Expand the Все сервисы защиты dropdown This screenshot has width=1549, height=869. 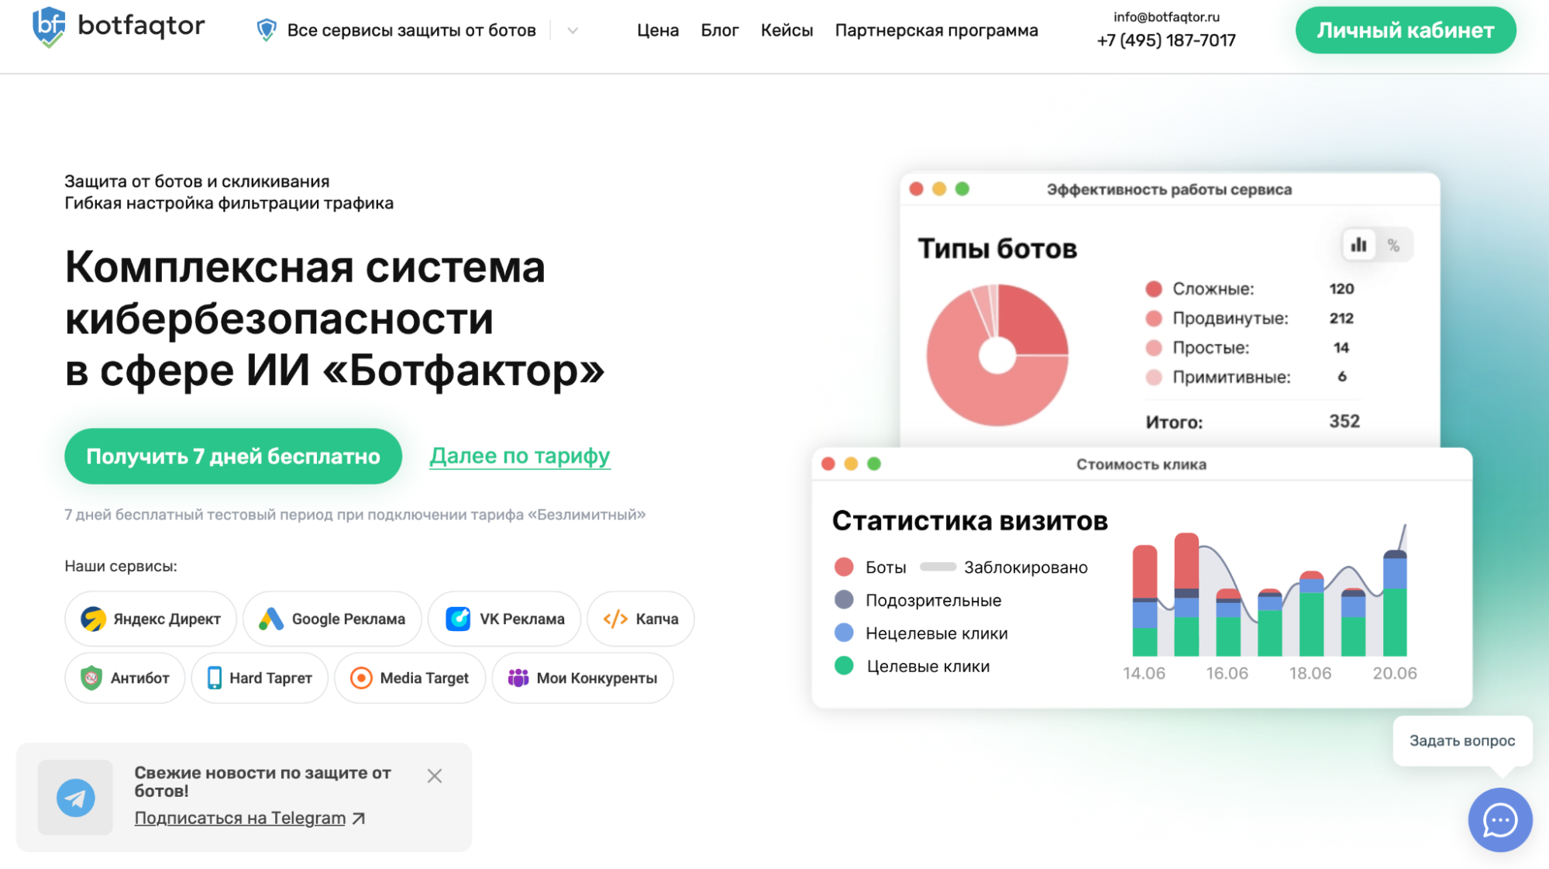[572, 30]
